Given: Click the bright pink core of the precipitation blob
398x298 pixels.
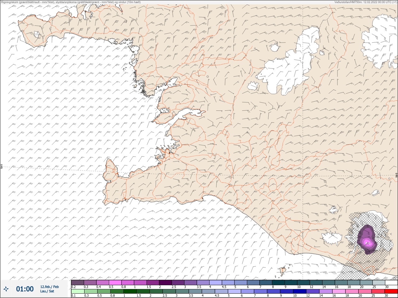Looking at the screenshot, I should (368, 243).
